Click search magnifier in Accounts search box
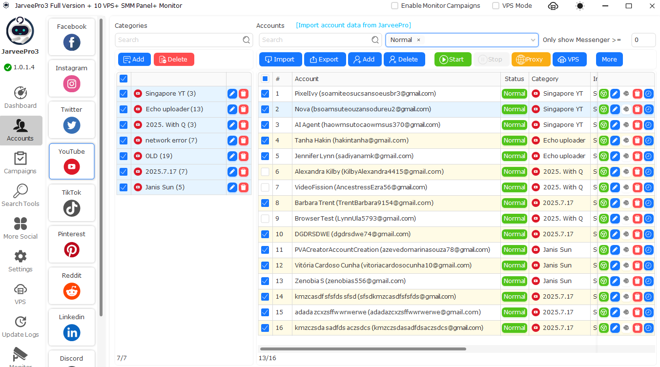Image resolution: width=660 pixels, height=367 pixels. point(375,40)
